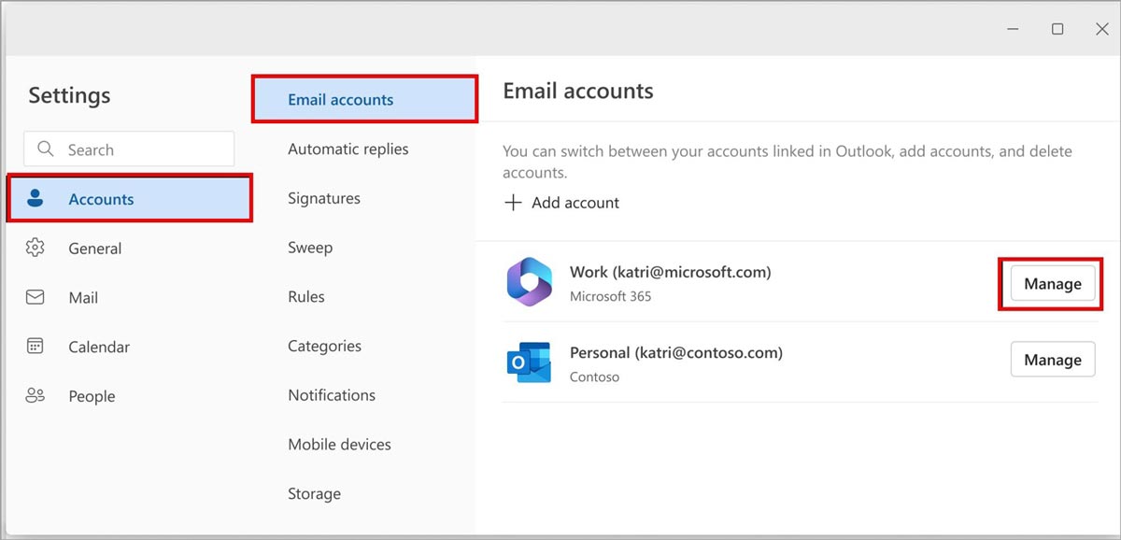Click the Calendar icon in sidebar
Viewport: 1121px width, 540px height.
pos(35,347)
